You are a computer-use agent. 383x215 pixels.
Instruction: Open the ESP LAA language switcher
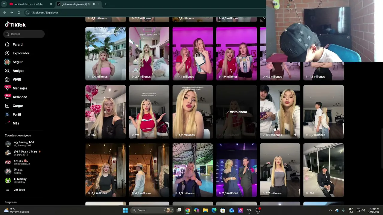351,210
